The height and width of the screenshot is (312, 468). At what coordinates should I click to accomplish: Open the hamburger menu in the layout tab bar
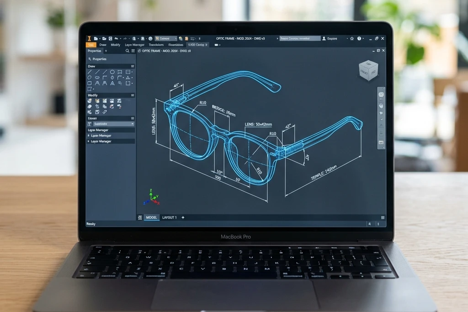pos(383,218)
